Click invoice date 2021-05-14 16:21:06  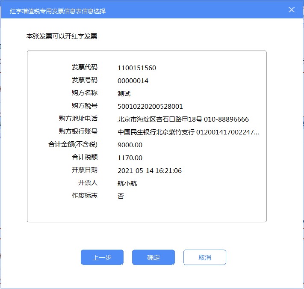(x=150, y=170)
